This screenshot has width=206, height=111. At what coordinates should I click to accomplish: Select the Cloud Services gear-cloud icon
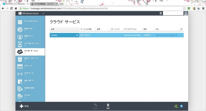click(20, 52)
